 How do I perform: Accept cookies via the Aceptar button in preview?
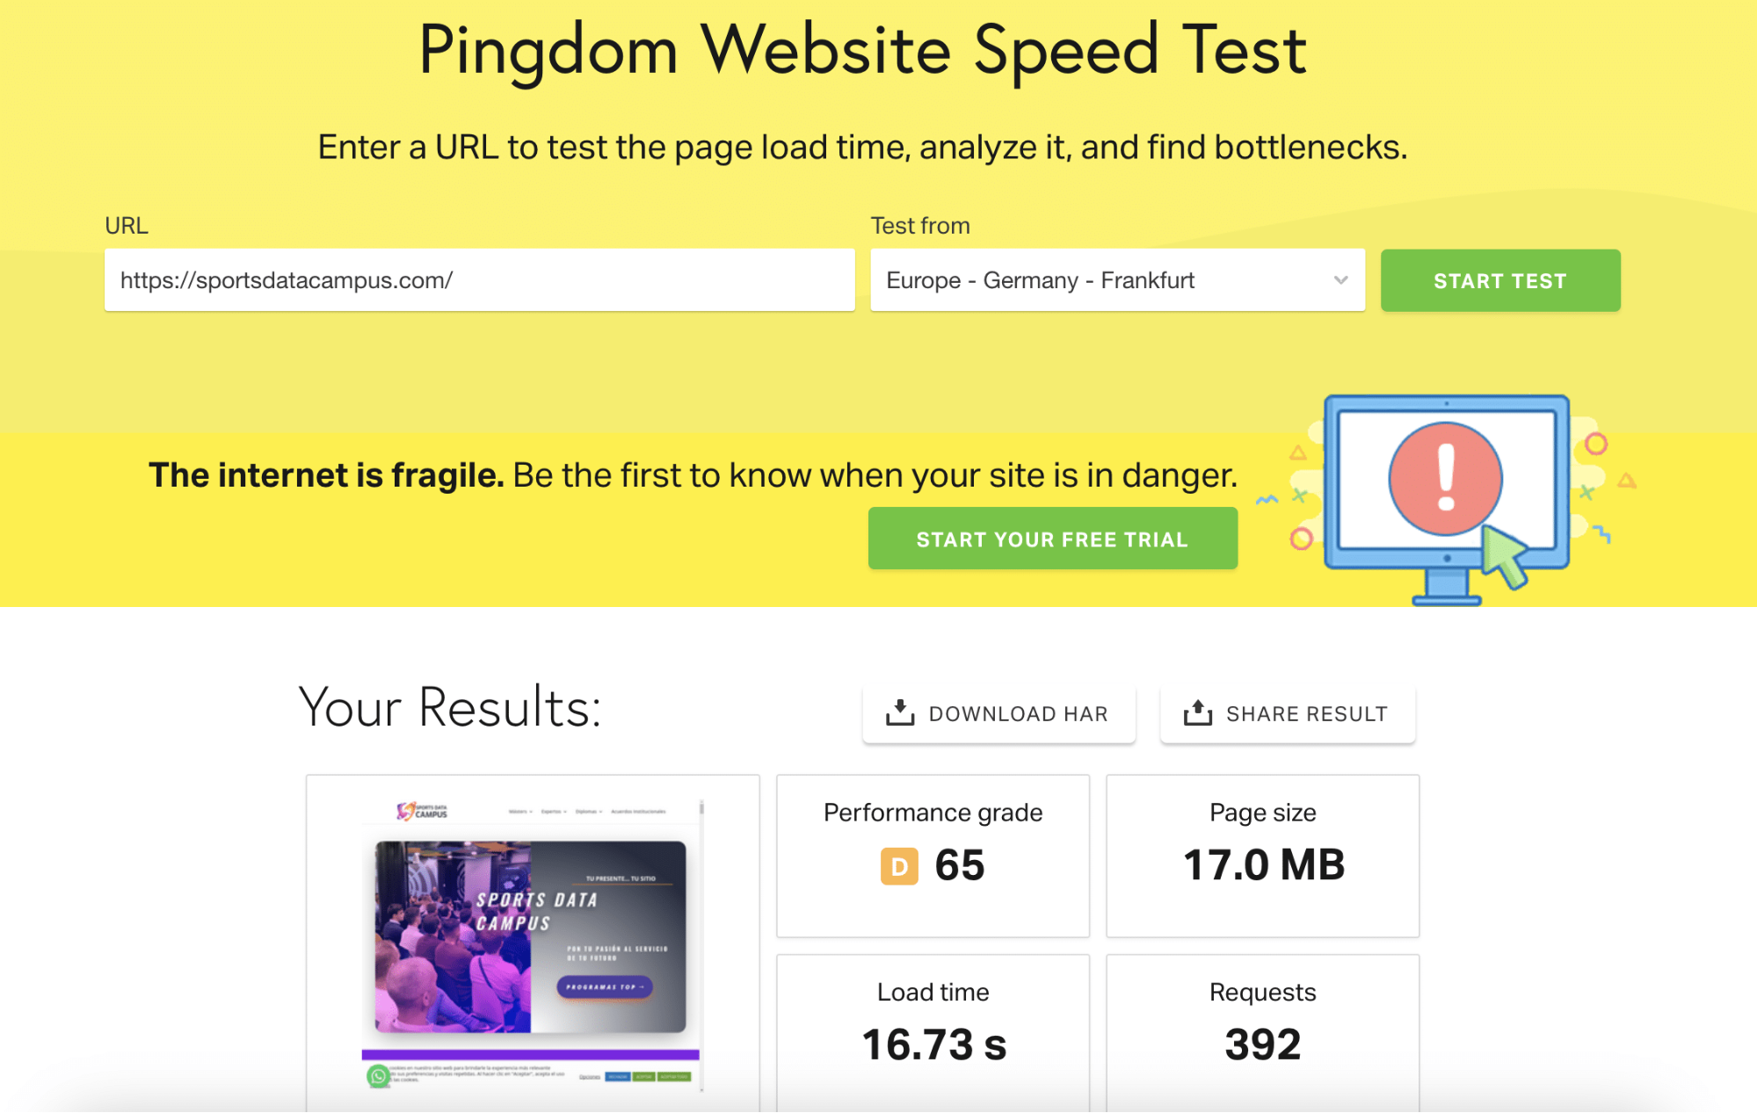(643, 1076)
